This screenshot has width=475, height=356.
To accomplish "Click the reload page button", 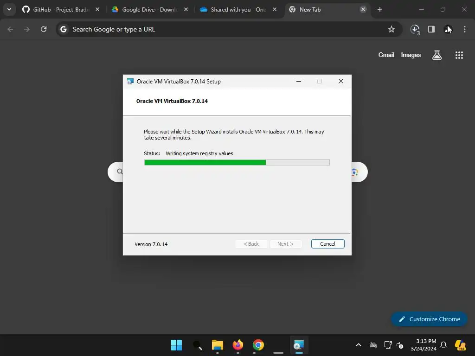I will pyautogui.click(x=44, y=29).
